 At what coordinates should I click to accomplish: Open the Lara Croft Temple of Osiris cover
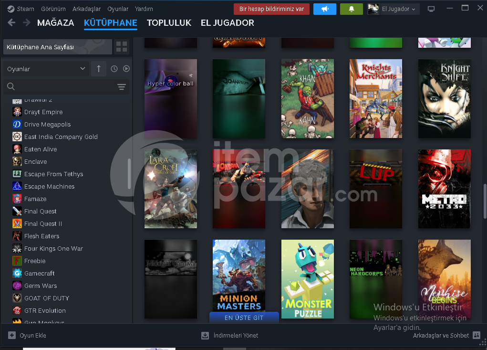171,189
